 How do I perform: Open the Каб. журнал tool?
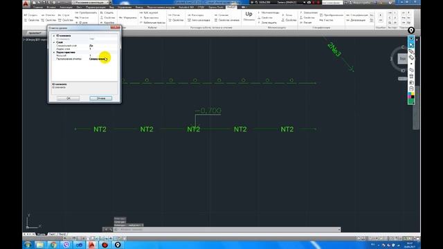click(x=149, y=12)
